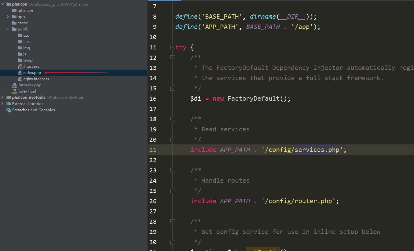Image resolution: width=414 pixels, height=251 pixels.
Task: Expand the External Libraries node arrow
Action: [2, 104]
